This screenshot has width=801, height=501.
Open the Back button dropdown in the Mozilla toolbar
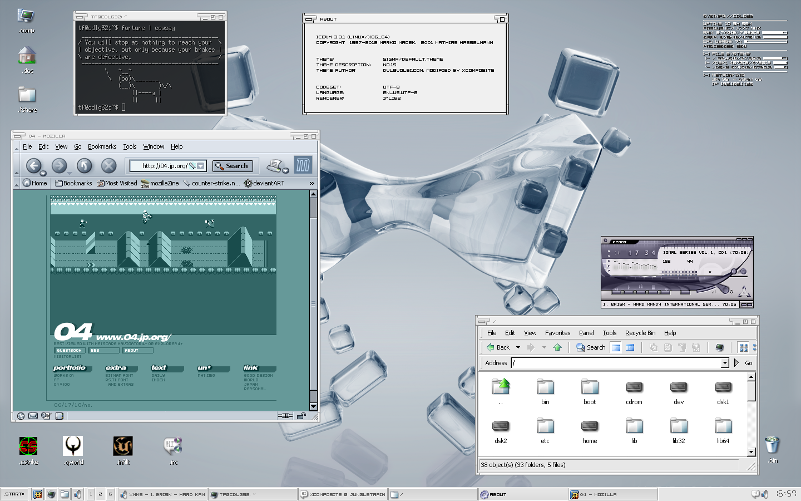[x=43, y=173]
